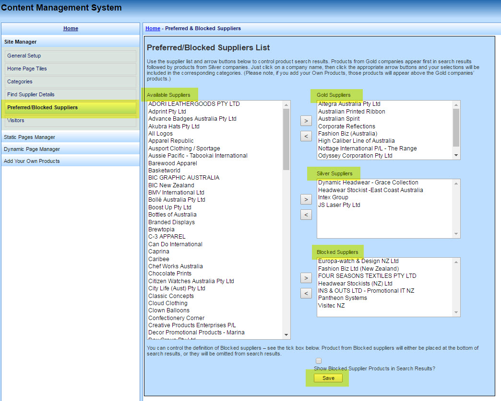Go to Home from sidebar link
Screen dimensions: 501x401
click(71, 28)
